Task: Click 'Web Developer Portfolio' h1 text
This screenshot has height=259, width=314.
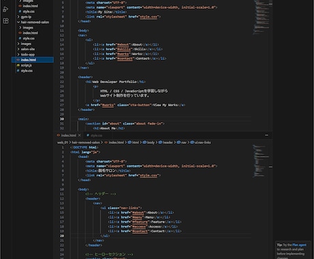Action: 115,82
